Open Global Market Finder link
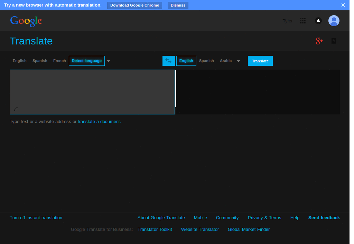This screenshot has height=244, width=354. (x=249, y=230)
